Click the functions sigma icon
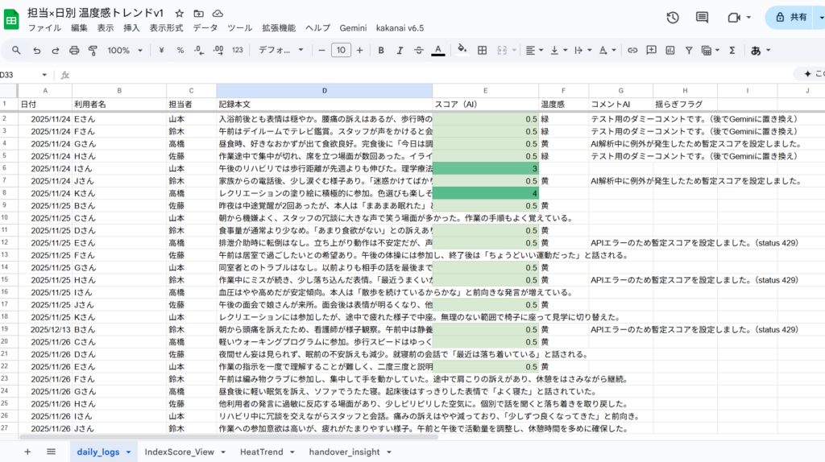This screenshot has height=462, width=825. pyautogui.click(x=732, y=50)
